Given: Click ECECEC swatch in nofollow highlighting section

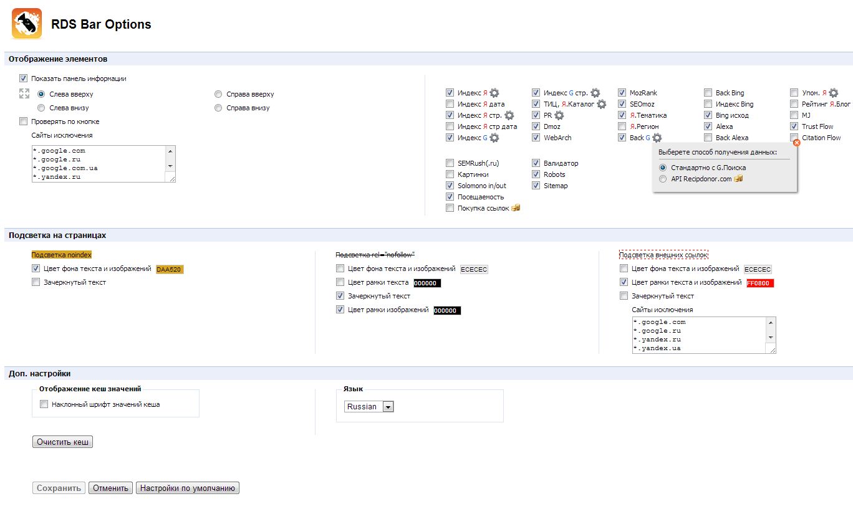Looking at the screenshot, I should (474, 270).
